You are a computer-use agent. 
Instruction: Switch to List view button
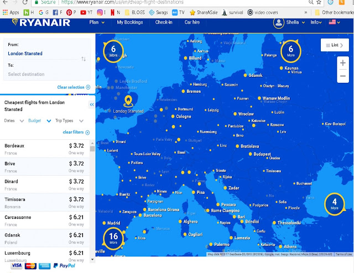[x=335, y=45]
